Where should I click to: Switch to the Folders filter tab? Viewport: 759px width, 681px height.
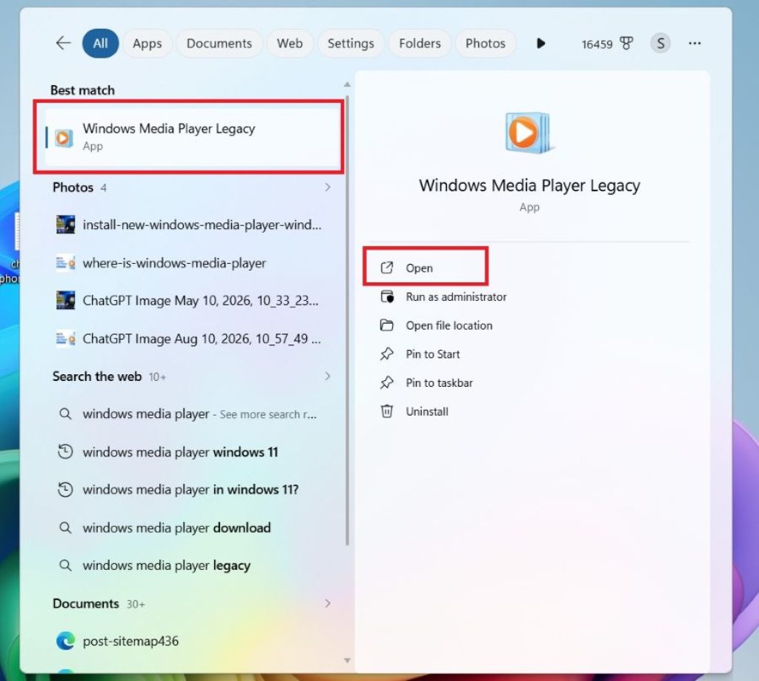pos(420,44)
